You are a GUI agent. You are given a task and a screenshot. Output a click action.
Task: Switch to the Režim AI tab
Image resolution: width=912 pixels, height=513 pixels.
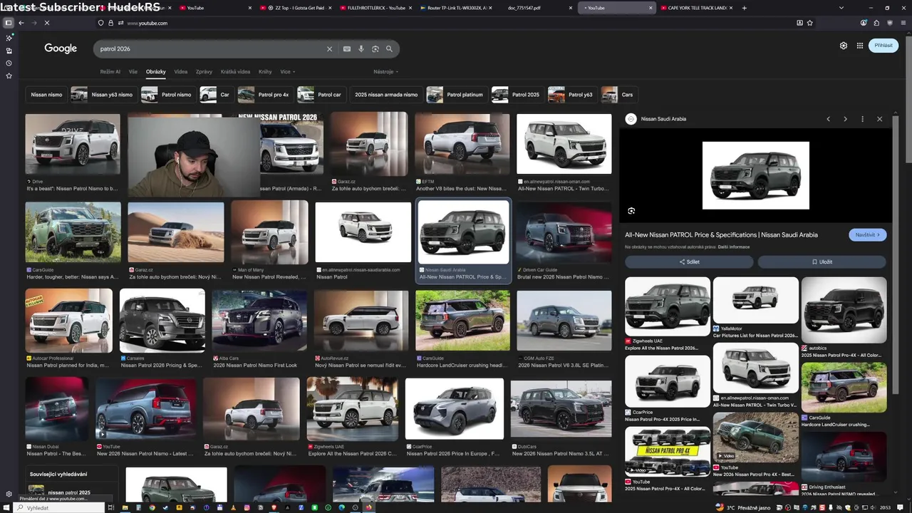click(x=110, y=72)
